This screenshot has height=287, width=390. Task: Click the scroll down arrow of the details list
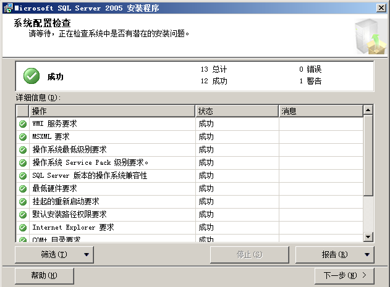point(368,236)
